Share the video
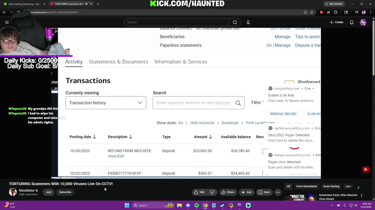 (228, 192)
